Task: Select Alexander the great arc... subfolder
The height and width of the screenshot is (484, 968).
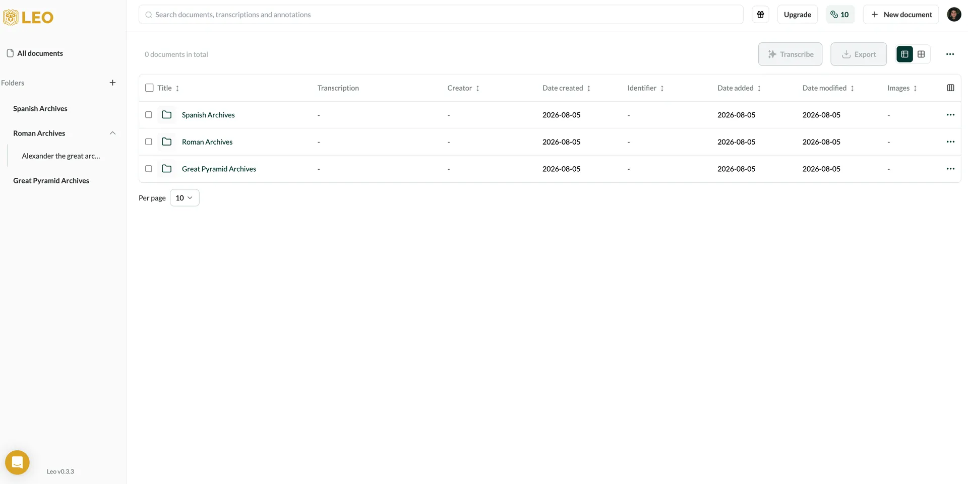Action: point(61,156)
